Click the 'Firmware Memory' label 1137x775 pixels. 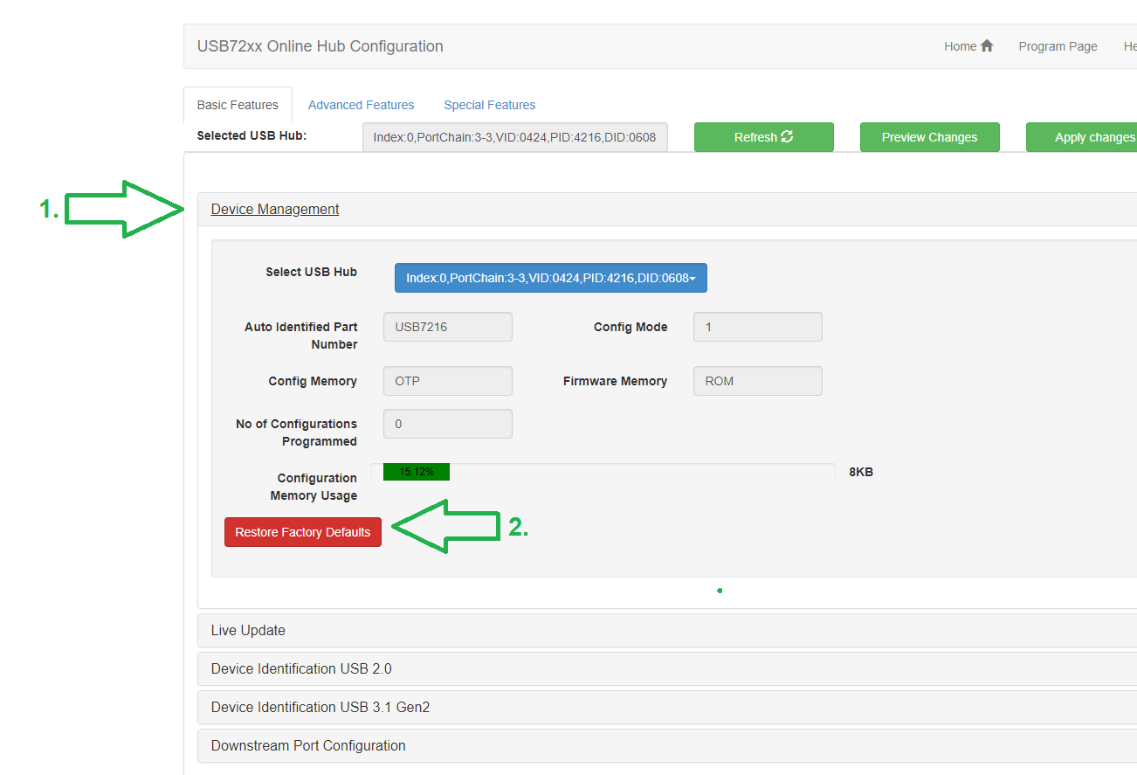point(616,381)
